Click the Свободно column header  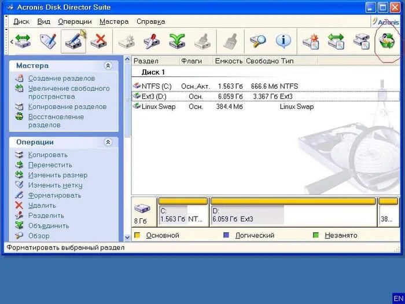[x=262, y=61]
